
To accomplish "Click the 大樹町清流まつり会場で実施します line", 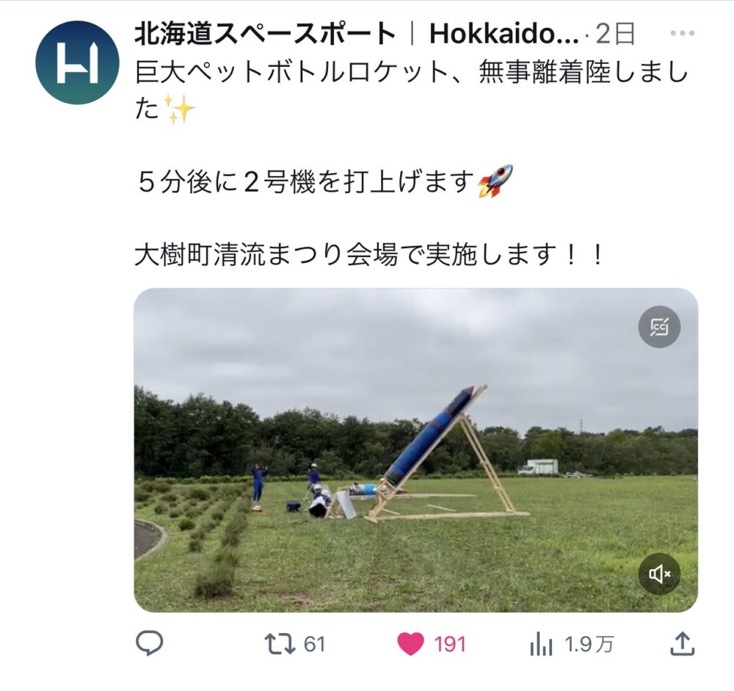I will [x=370, y=256].
